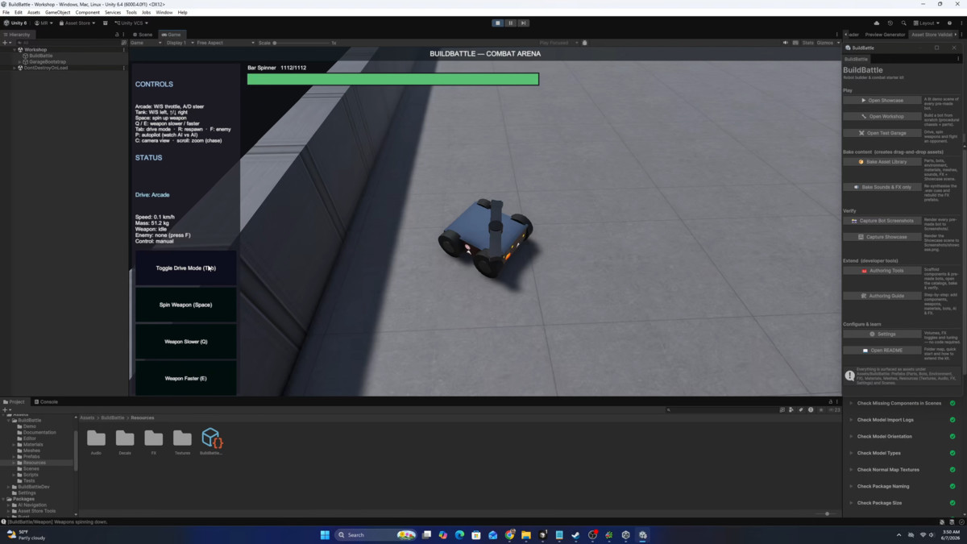The height and width of the screenshot is (544, 967).
Task: Expand the BuildBattleDev folder
Action: pyautogui.click(x=9, y=487)
